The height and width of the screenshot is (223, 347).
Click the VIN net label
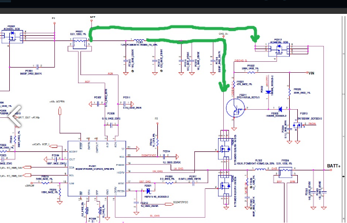tap(311, 73)
